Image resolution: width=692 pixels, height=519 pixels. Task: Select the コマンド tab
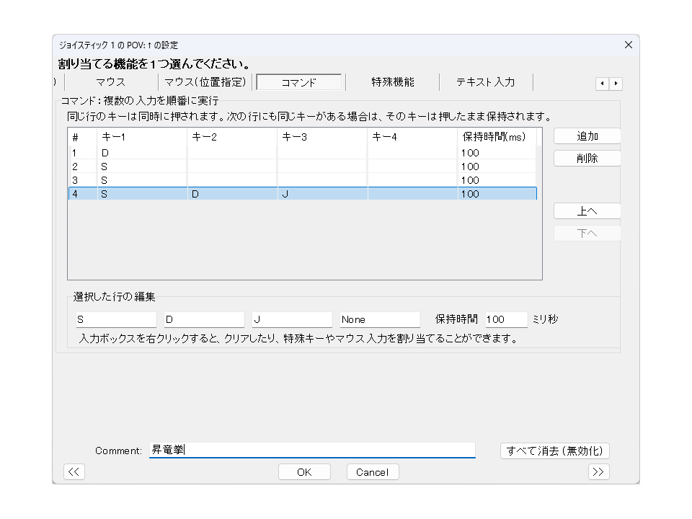tap(298, 82)
